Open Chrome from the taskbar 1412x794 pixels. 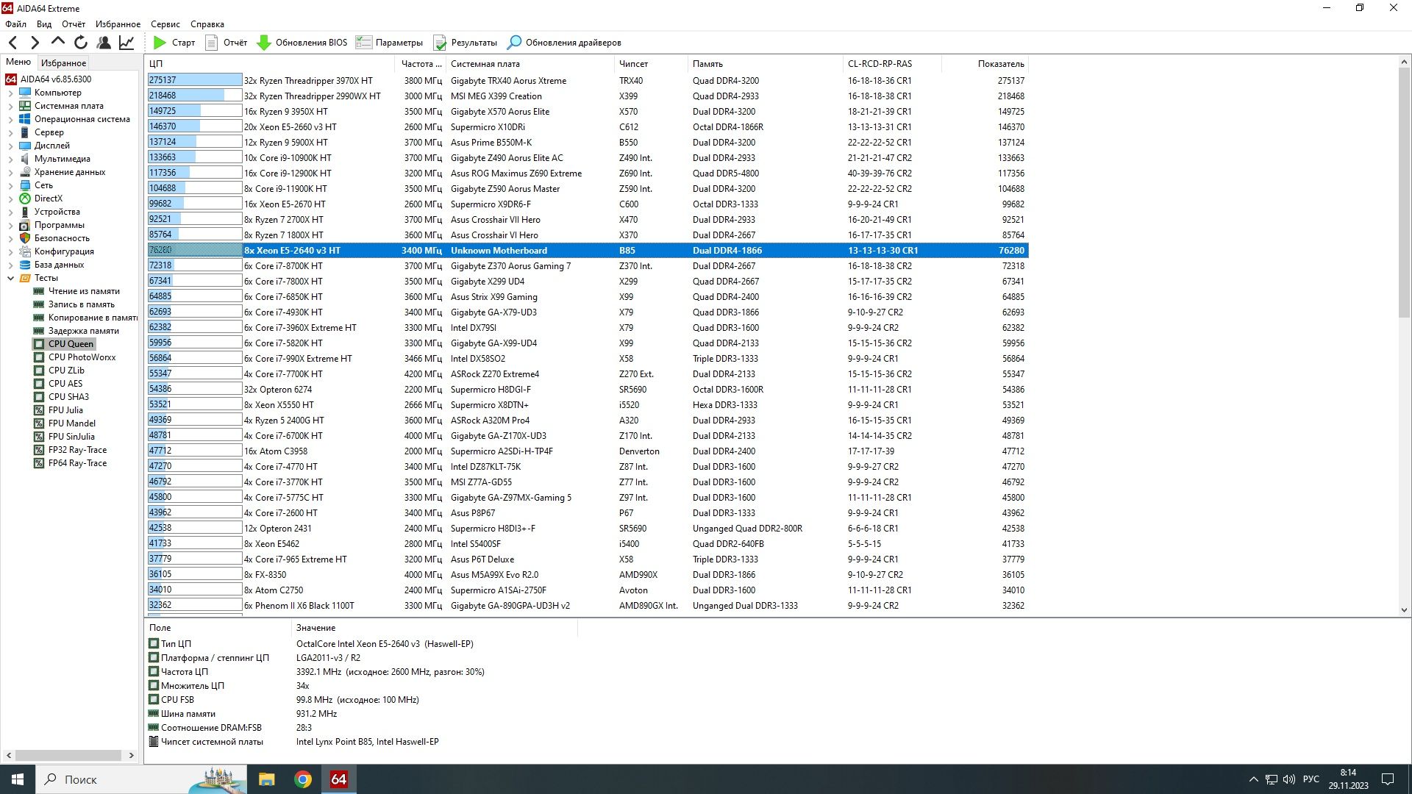[x=303, y=779]
